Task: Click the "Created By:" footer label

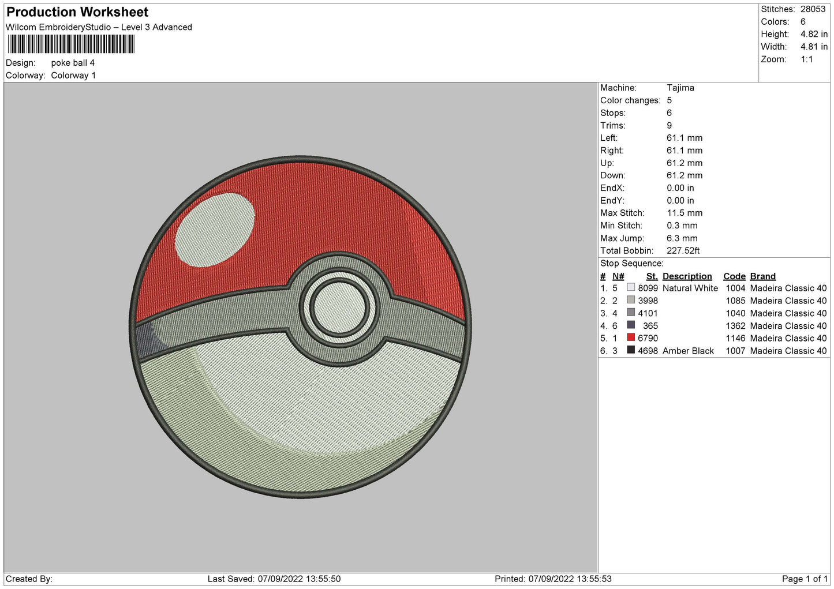Action: click(x=29, y=579)
